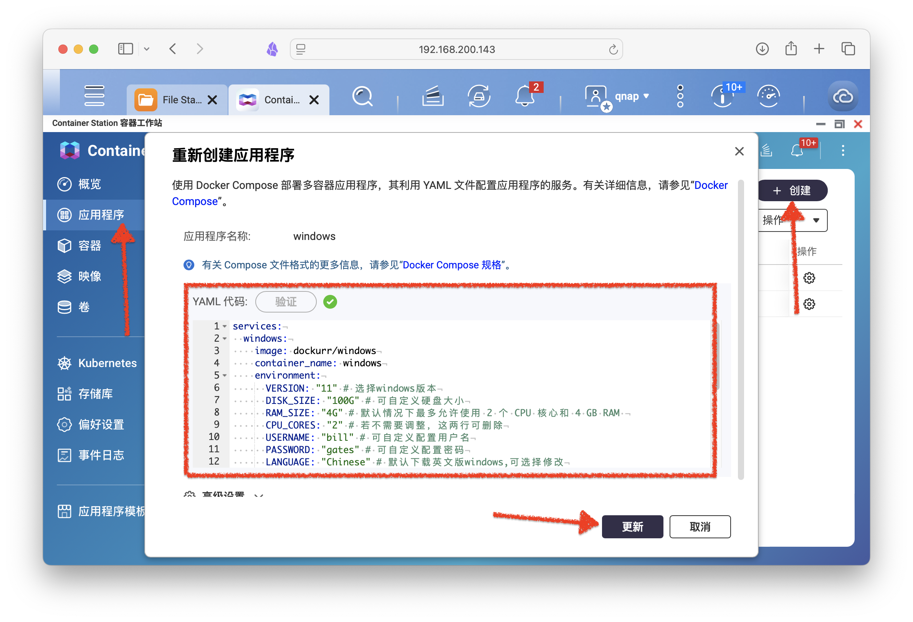Expand the 高级设置 advanced settings section
913x622 pixels.
click(x=223, y=494)
